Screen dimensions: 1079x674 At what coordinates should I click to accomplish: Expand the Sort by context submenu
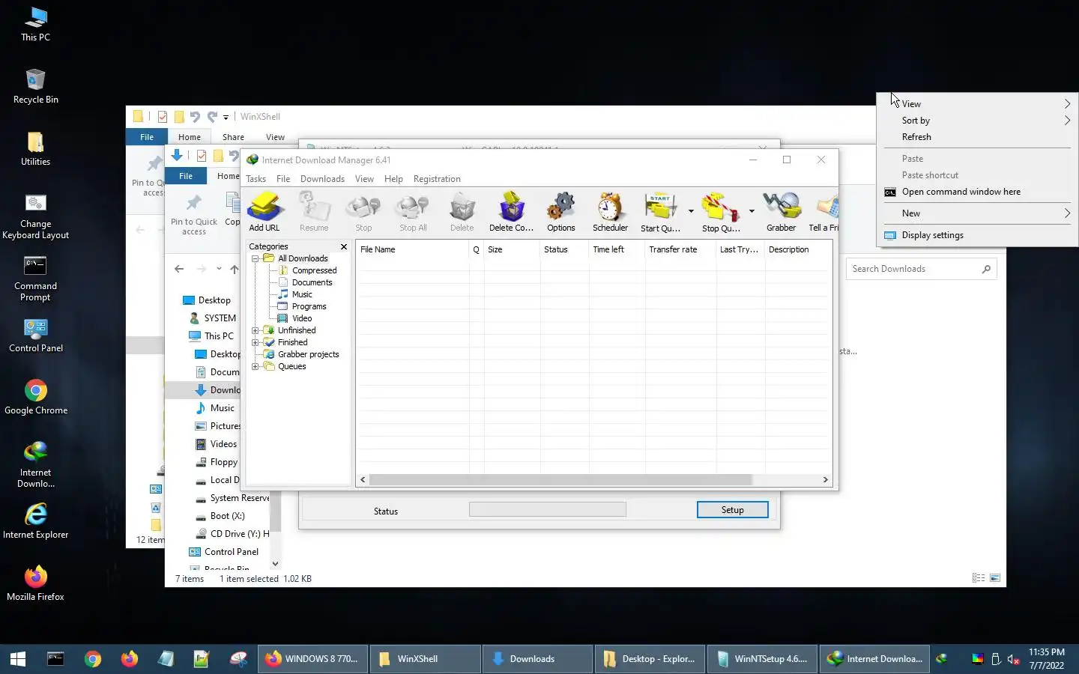click(x=978, y=121)
